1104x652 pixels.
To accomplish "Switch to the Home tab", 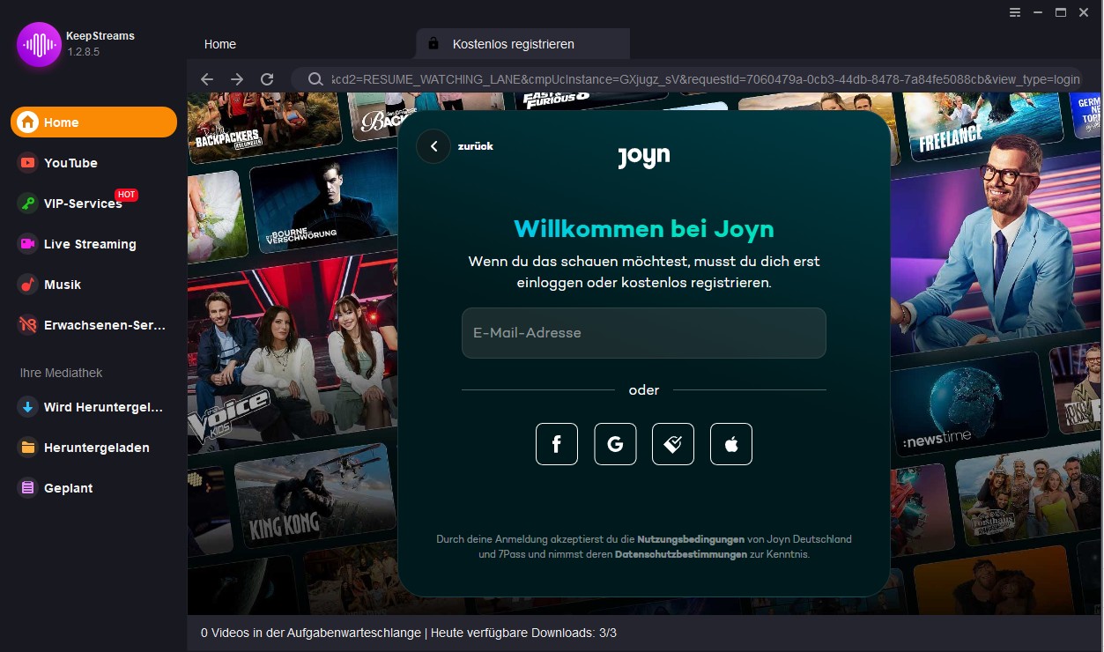I will point(219,44).
